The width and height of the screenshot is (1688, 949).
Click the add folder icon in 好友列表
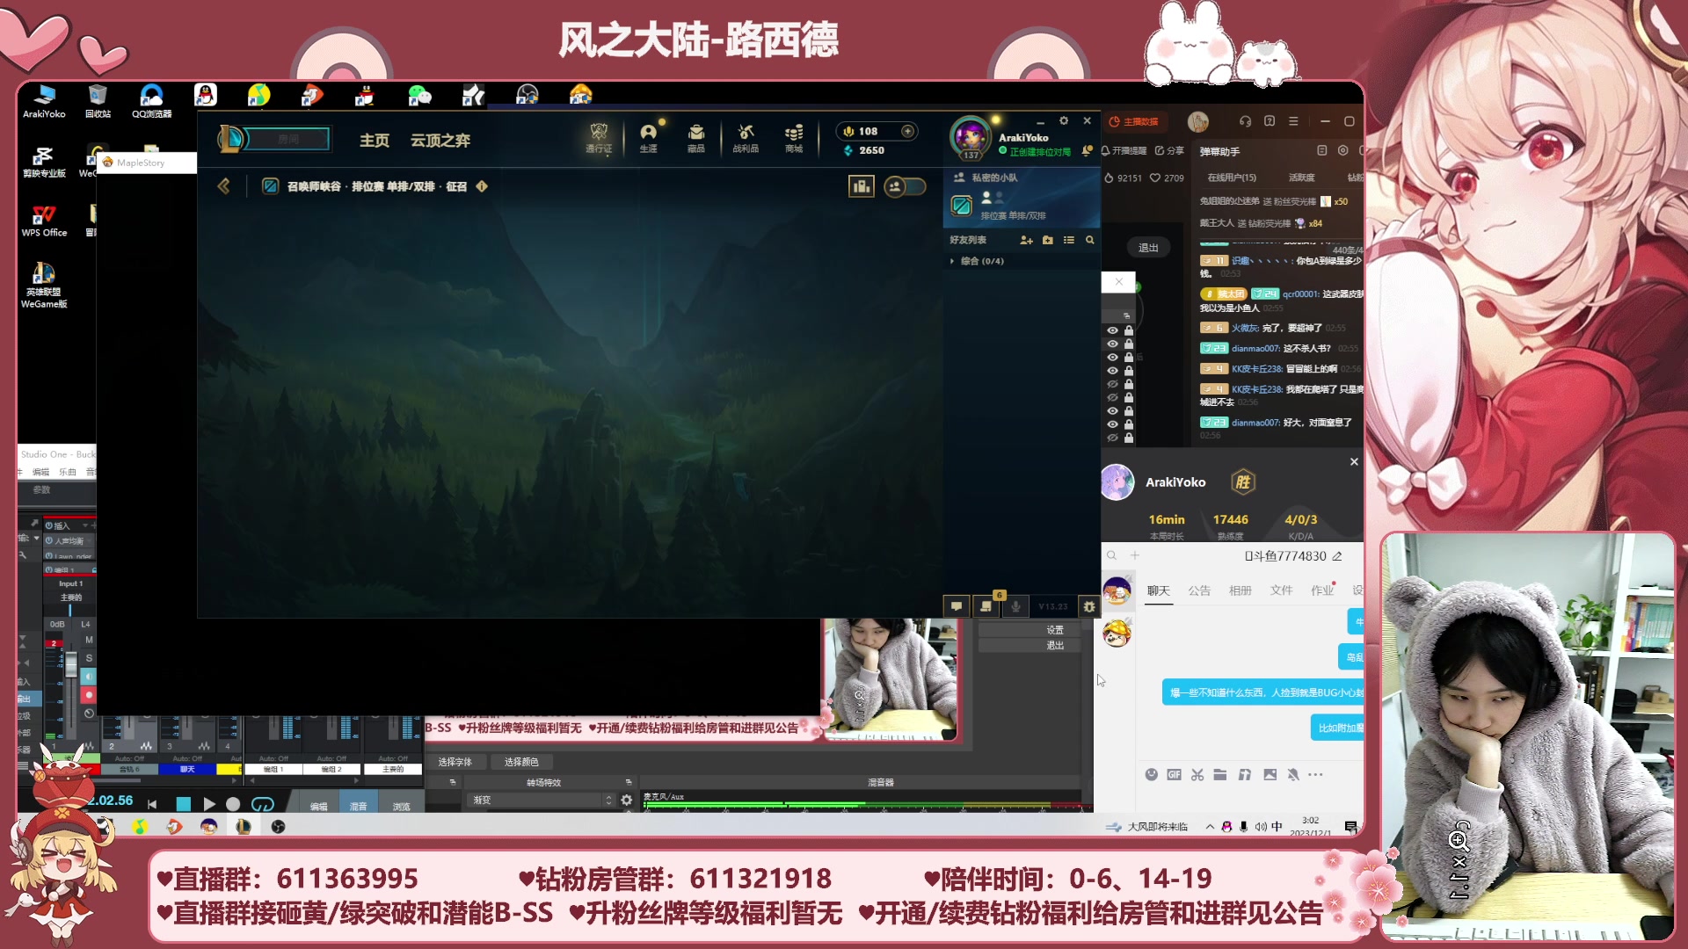[x=1048, y=240]
